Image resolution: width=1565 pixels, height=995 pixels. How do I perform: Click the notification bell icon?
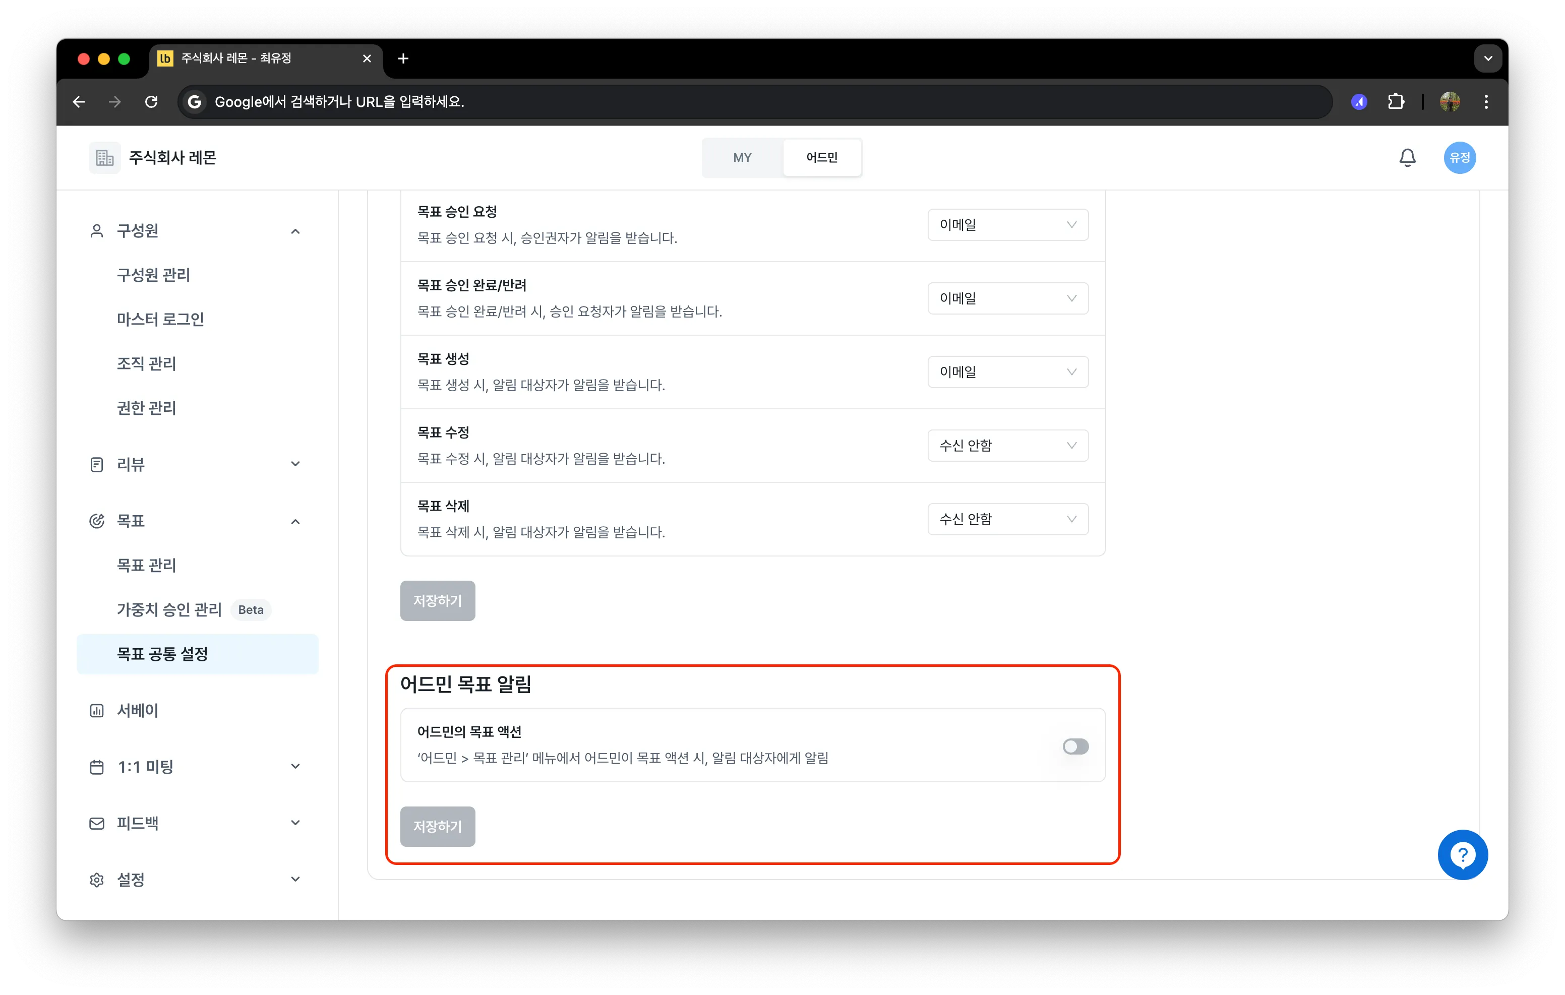coord(1407,157)
